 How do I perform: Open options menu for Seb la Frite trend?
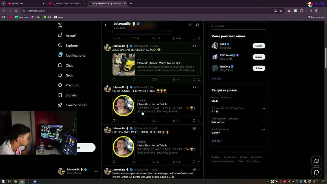[264, 119]
